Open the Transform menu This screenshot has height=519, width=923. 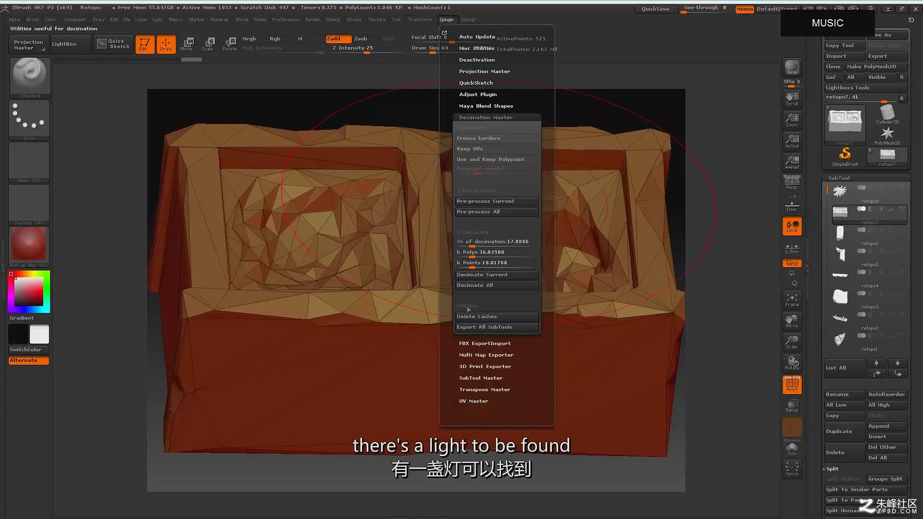[x=420, y=20]
